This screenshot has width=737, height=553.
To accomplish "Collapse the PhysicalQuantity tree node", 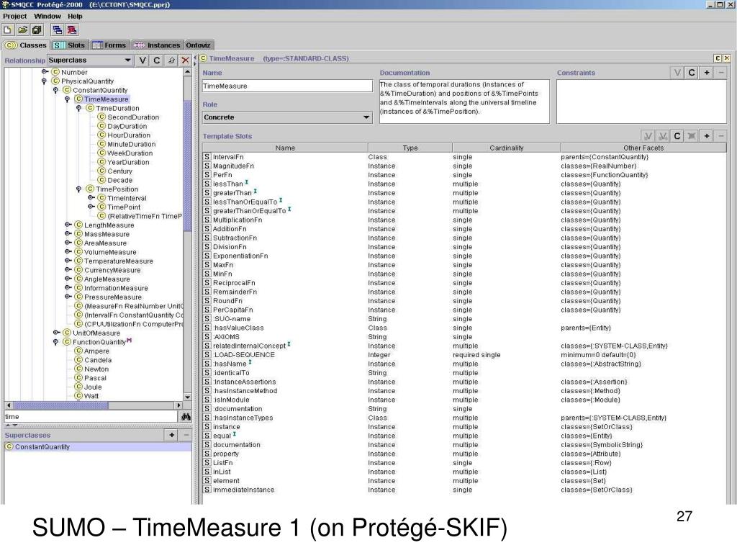I will pyautogui.click(x=44, y=81).
